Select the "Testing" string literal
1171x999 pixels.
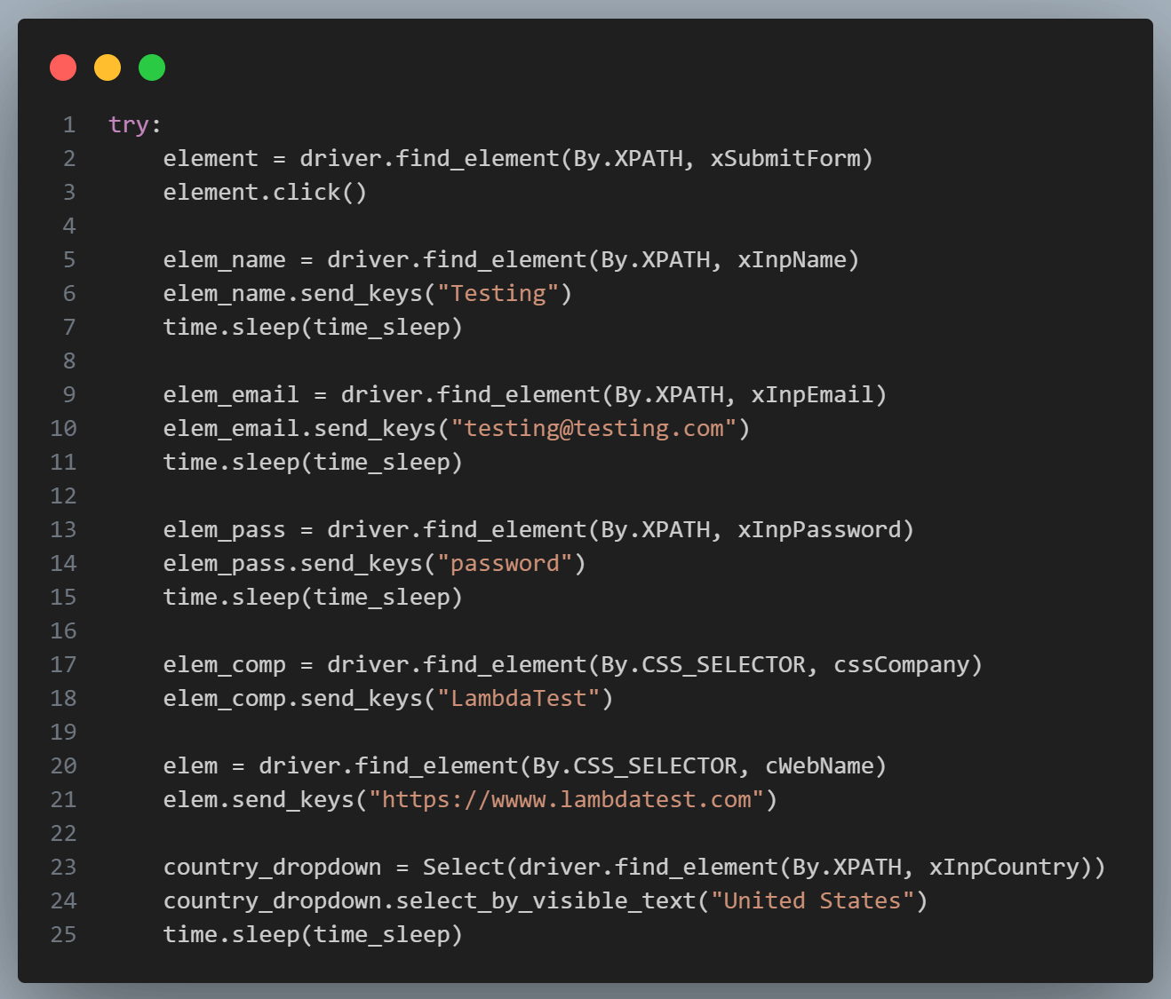[498, 293]
